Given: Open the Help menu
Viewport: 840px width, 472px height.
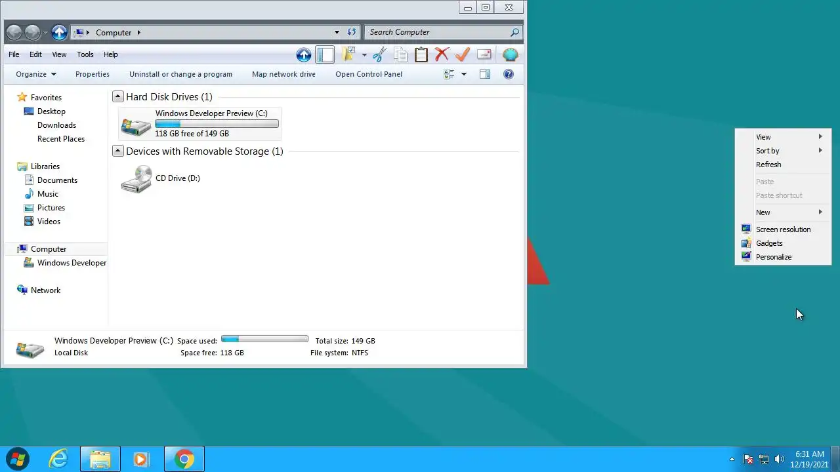Looking at the screenshot, I should [x=110, y=54].
